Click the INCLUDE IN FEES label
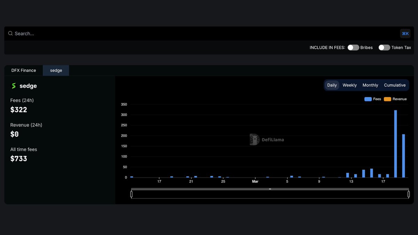The height and width of the screenshot is (235, 418). pyautogui.click(x=327, y=48)
